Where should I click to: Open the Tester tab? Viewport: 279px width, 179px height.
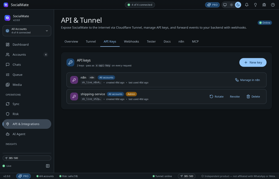[151, 41]
